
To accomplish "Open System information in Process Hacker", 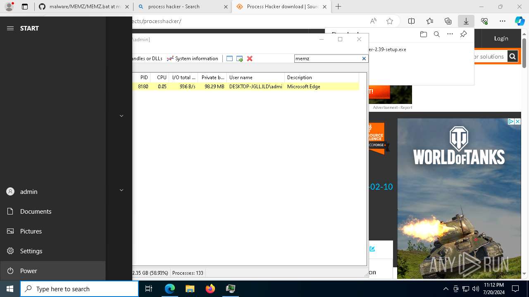I will pyautogui.click(x=192, y=59).
